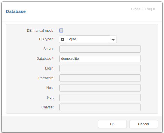Click the Database dialog title
The width and height of the screenshot is (164, 133).
pos(16,11)
